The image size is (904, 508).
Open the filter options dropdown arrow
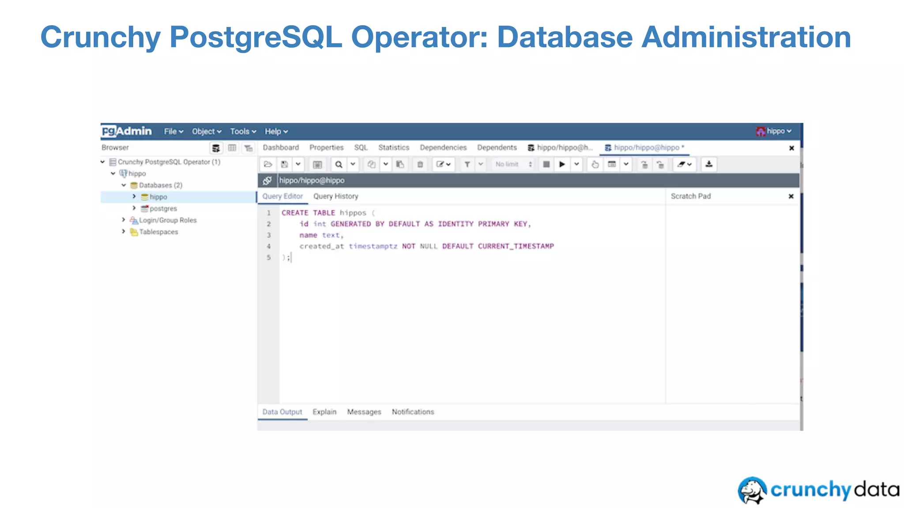pos(481,164)
